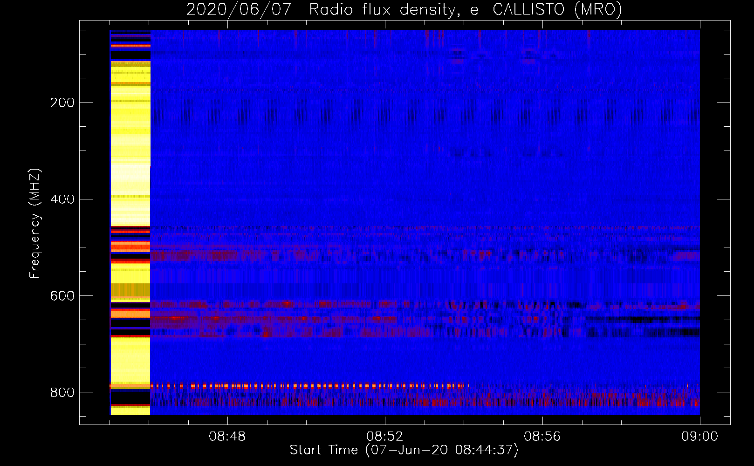Click the '08:48' time tick label
This screenshot has width=754, height=466.
click(x=227, y=437)
